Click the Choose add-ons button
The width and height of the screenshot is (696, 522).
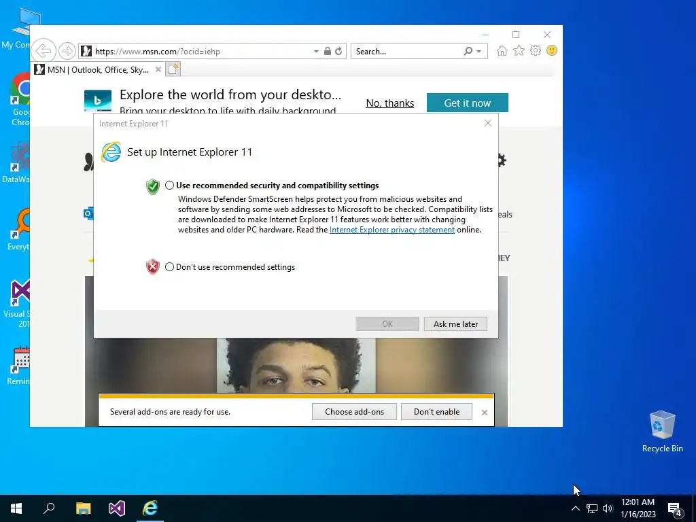click(354, 412)
